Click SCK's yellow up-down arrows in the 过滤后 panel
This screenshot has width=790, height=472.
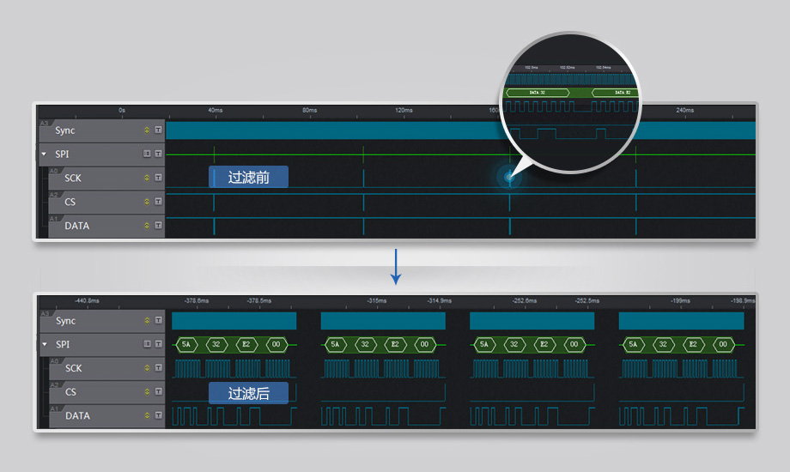[x=147, y=367]
